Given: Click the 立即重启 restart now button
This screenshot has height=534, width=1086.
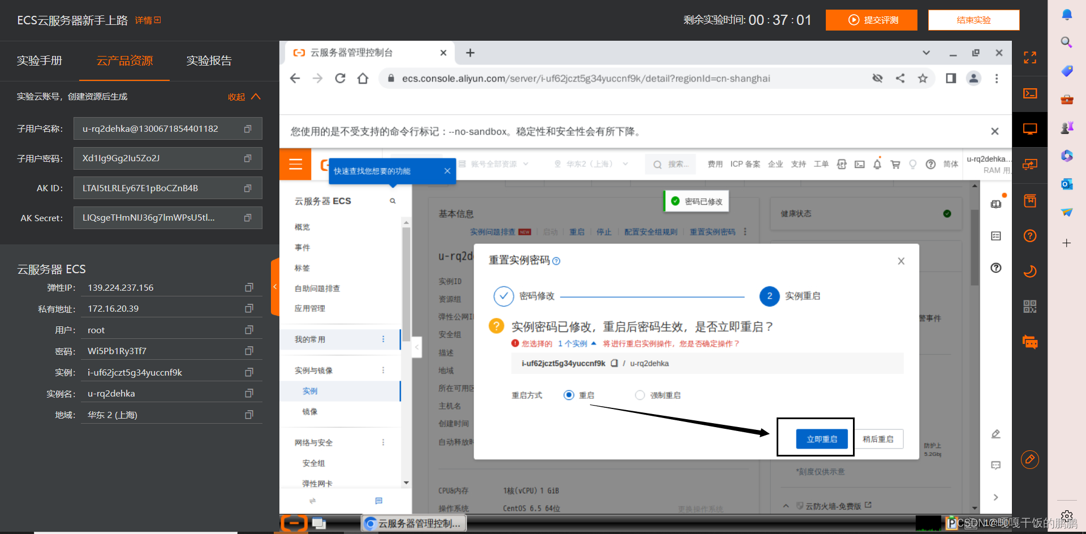Looking at the screenshot, I should pos(822,439).
